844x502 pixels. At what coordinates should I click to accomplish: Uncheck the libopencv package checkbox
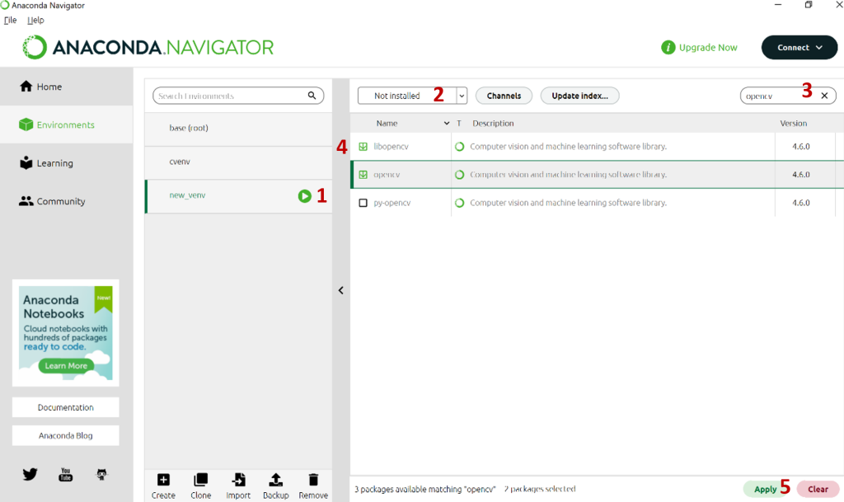click(363, 147)
